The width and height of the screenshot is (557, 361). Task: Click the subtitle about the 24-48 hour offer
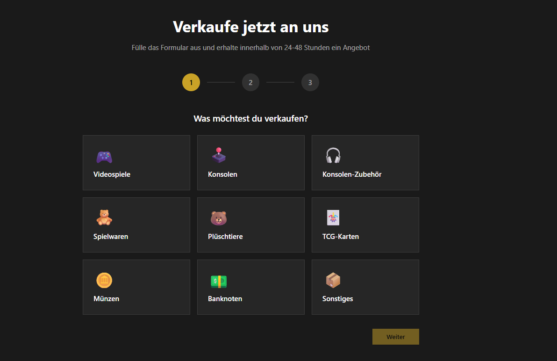pyautogui.click(x=250, y=47)
